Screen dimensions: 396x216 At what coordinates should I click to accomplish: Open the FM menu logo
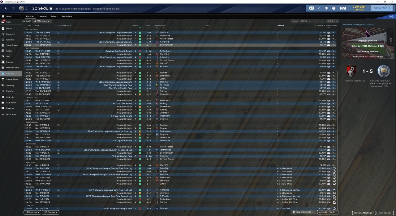(343, 8)
